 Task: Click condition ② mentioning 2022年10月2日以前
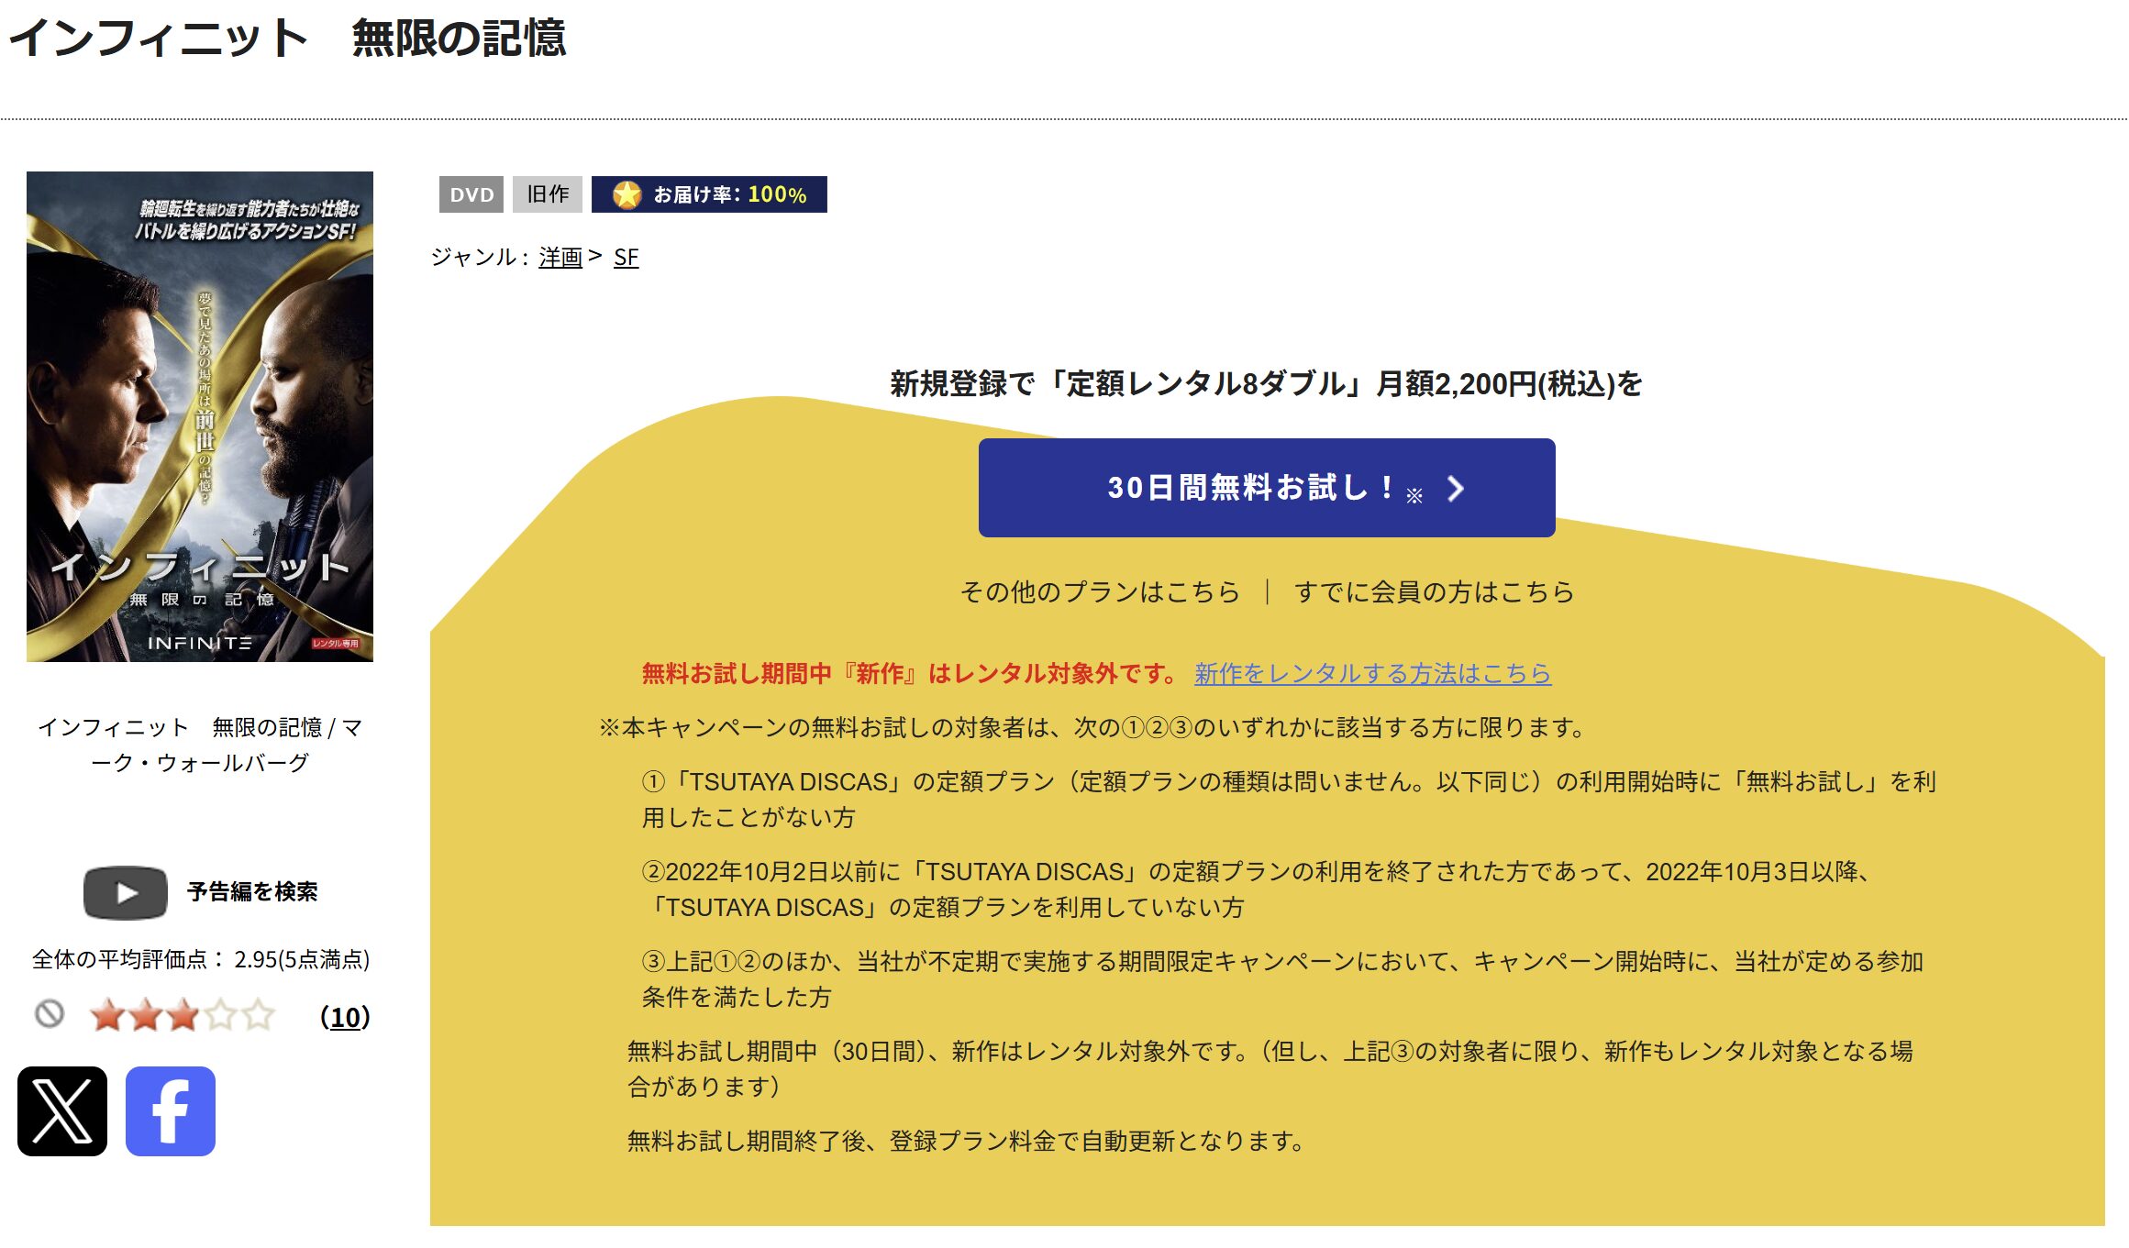click(x=1257, y=889)
